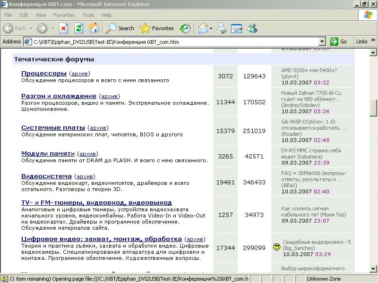Click the Refresh page icon
Image resolution: width=378 pixels, height=283 pixels.
78,28
